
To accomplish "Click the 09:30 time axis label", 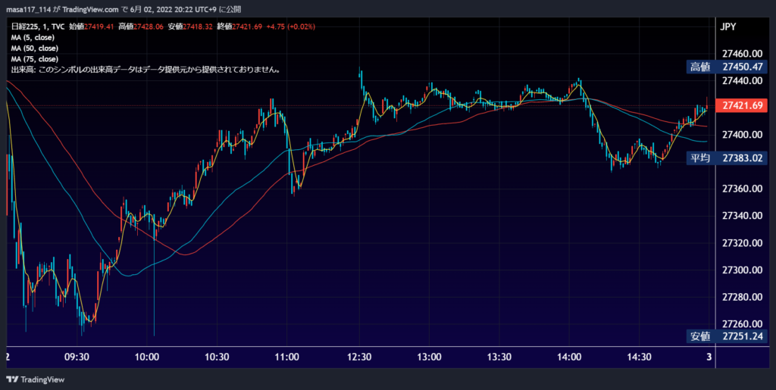I will 77,357.
